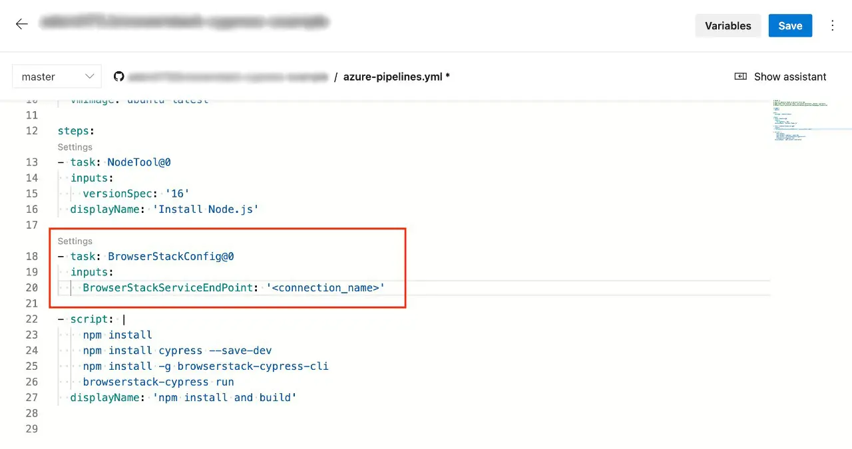
Task: Open the Variables panel
Action: [x=728, y=25]
